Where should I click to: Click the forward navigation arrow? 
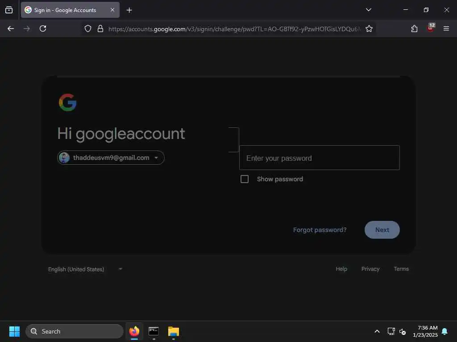pos(26,28)
